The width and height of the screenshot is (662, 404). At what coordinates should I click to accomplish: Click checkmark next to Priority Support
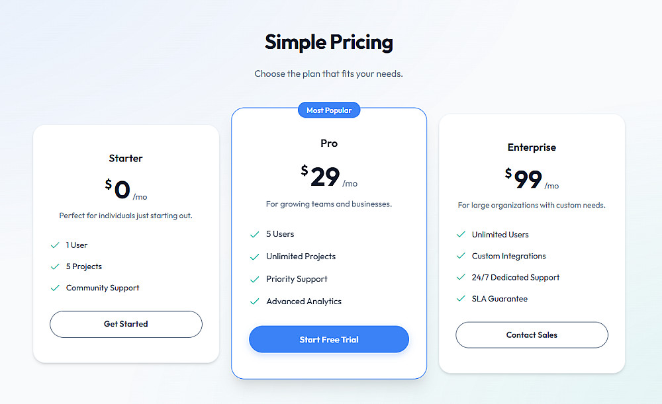pyautogui.click(x=254, y=279)
